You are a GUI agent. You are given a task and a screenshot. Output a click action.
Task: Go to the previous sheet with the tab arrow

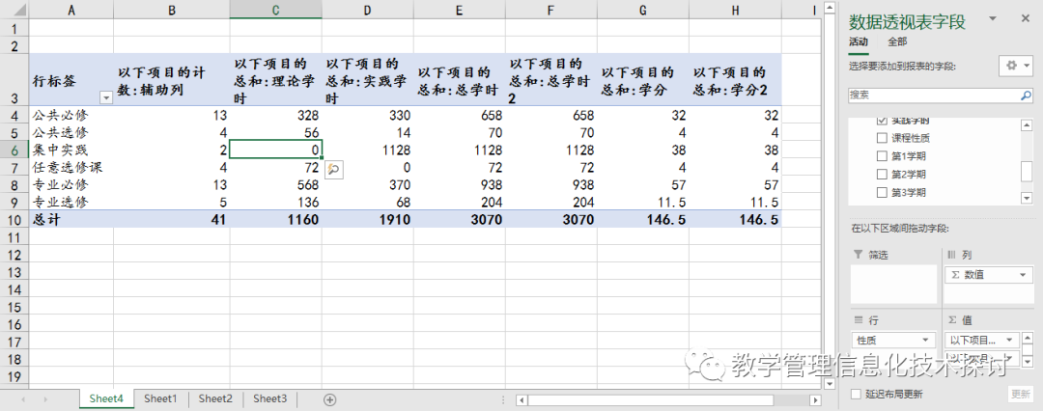click(x=24, y=399)
